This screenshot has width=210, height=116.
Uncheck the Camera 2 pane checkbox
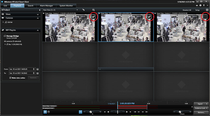tap(149, 17)
